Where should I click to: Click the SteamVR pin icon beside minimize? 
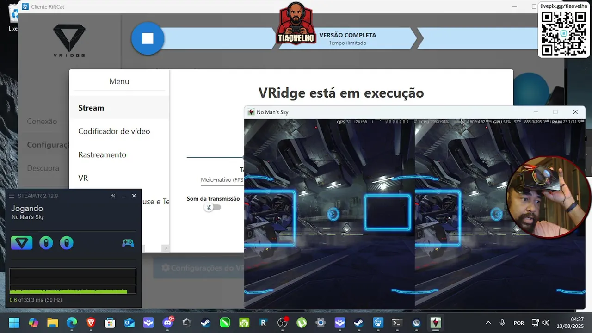(x=113, y=196)
